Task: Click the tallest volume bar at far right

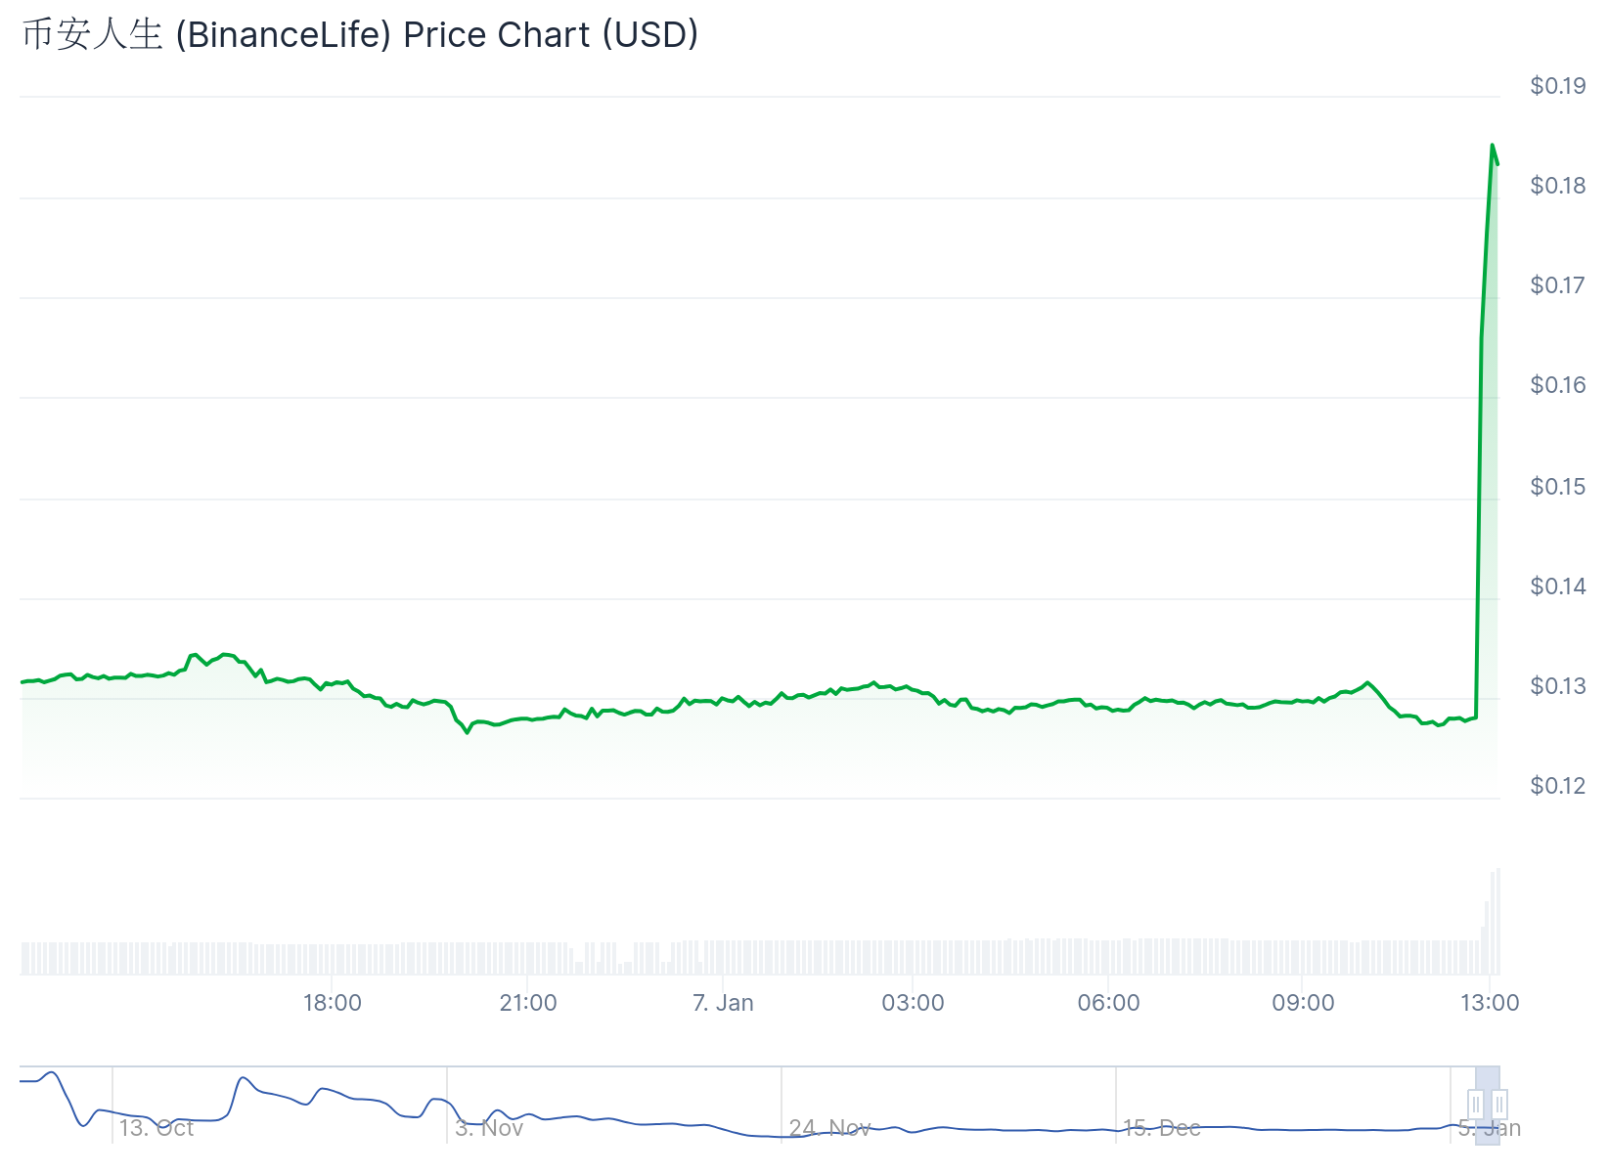Action: 1497,921
